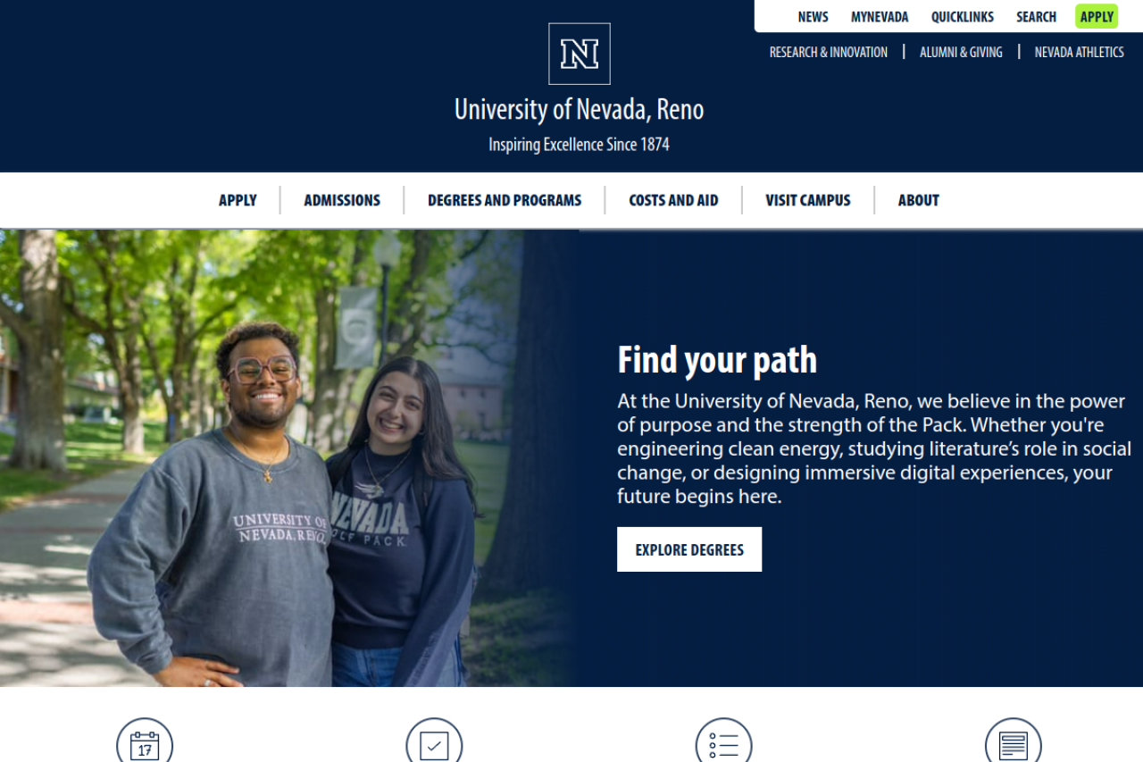This screenshot has width=1143, height=762.
Task: Open the Visit Campus menu item
Action: [x=808, y=200]
